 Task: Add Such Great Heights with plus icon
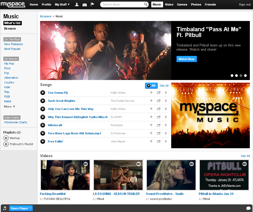tap(151, 100)
